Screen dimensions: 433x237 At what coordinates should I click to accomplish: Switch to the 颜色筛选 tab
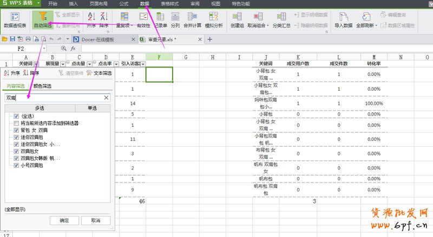point(42,86)
